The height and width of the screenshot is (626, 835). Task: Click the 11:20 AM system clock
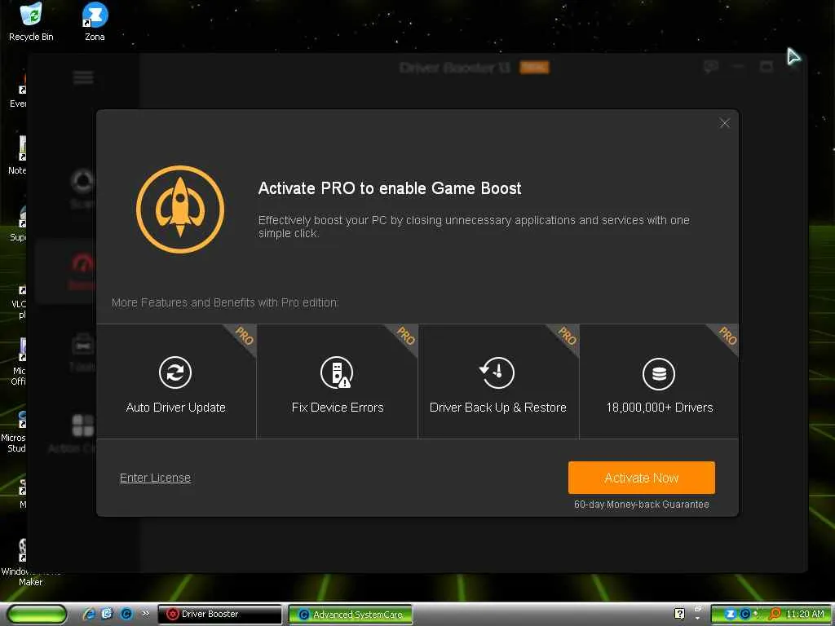(805, 615)
